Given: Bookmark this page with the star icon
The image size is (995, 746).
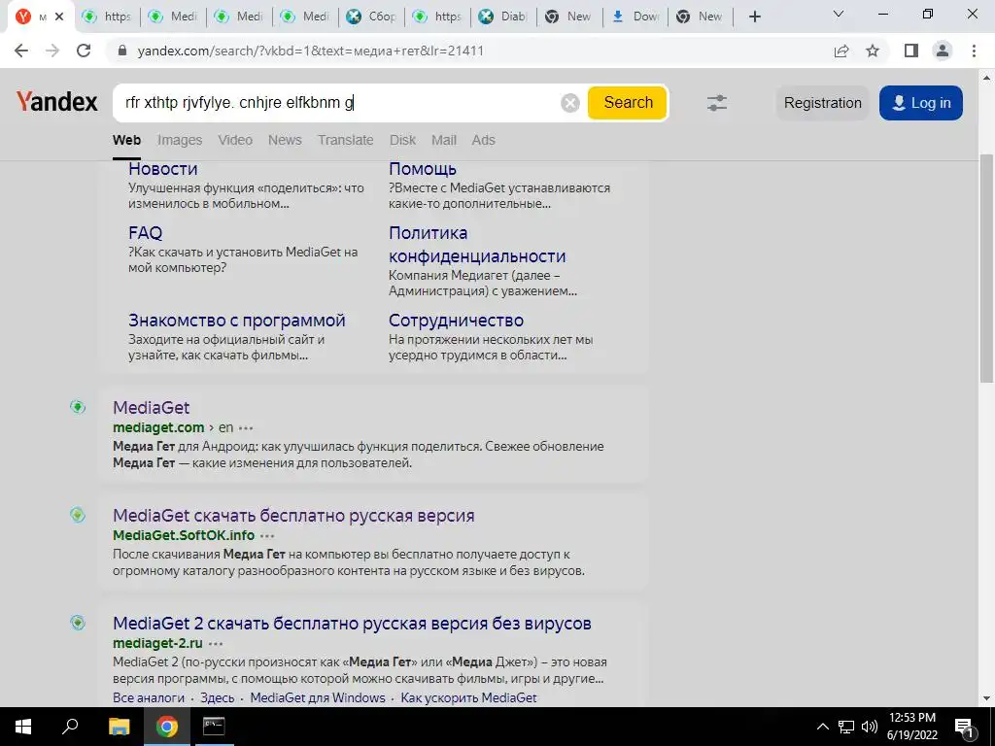Looking at the screenshot, I should point(873,51).
